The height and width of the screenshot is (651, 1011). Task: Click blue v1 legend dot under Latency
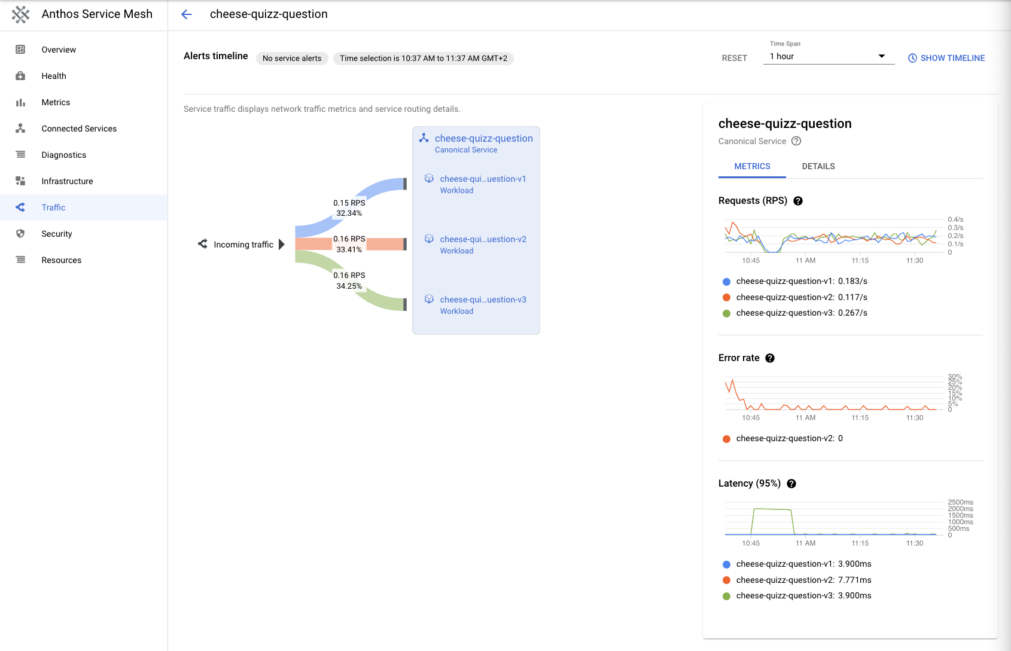[x=726, y=564]
